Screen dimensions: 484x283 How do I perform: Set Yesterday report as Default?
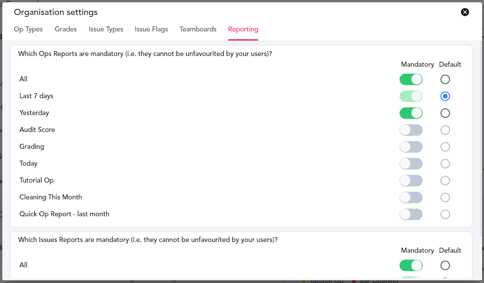445,113
